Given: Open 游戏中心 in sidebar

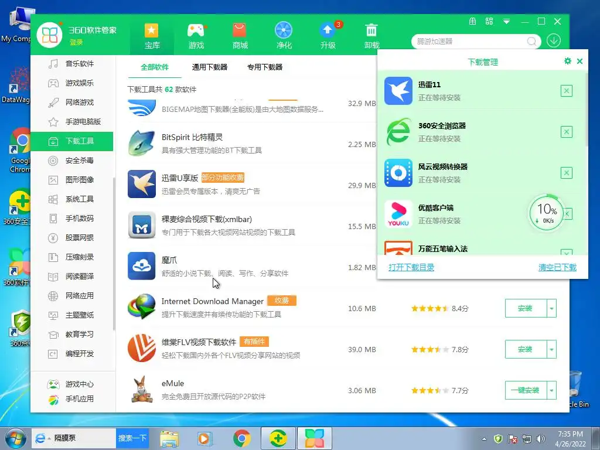Looking at the screenshot, I should tap(72, 384).
